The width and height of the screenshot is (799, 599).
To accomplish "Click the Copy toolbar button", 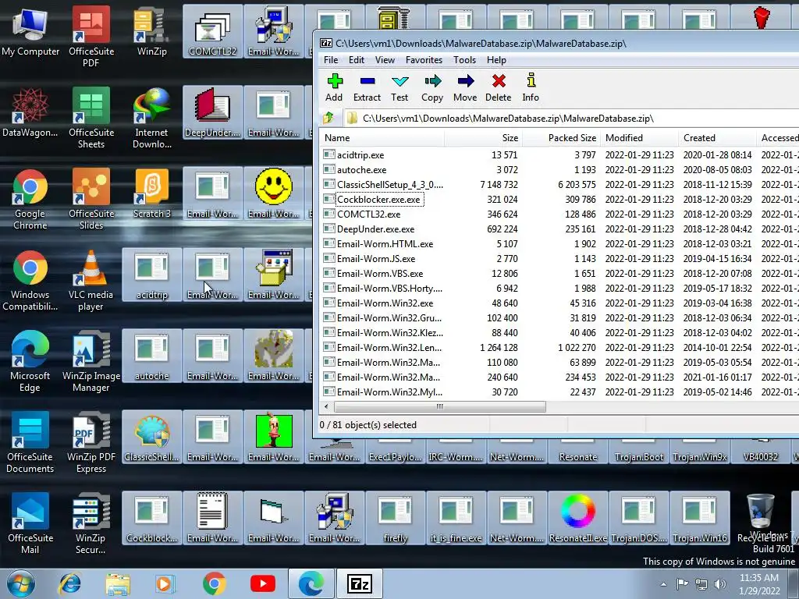I will pyautogui.click(x=432, y=87).
